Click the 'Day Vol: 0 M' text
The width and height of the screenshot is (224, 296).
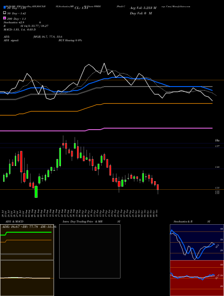[141, 13]
